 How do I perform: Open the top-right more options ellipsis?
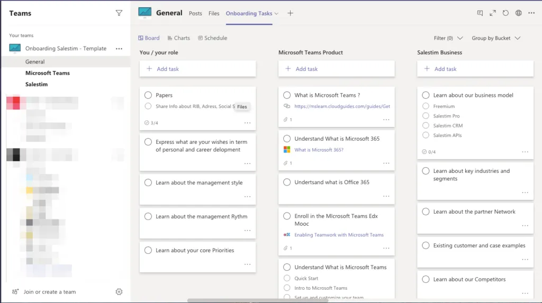pos(531,13)
